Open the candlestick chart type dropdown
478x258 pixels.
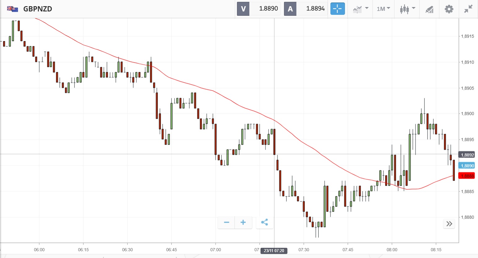(x=407, y=9)
